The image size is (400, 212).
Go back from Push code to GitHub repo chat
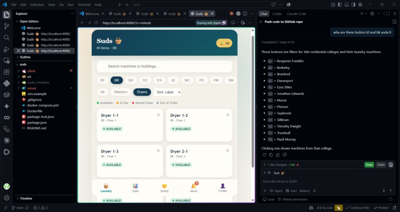tap(261, 22)
